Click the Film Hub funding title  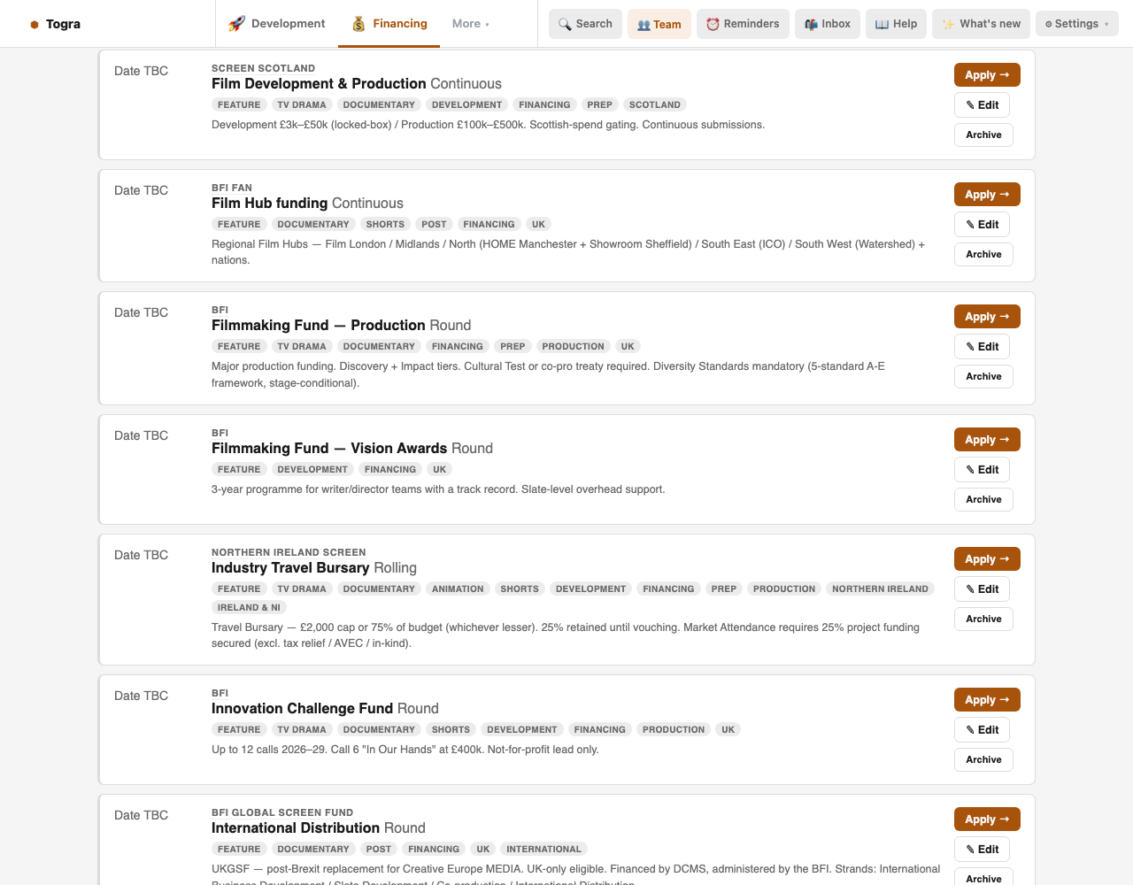270,204
